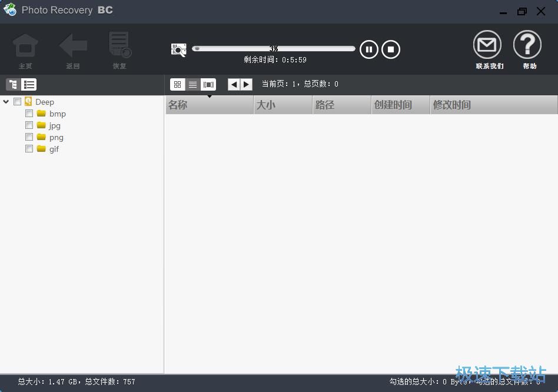Collapse the Deep tree node
The width and height of the screenshot is (558, 392).
pyautogui.click(x=6, y=102)
